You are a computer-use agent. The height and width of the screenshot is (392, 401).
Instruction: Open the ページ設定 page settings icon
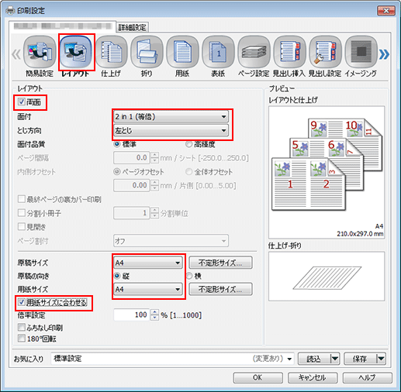(x=254, y=52)
